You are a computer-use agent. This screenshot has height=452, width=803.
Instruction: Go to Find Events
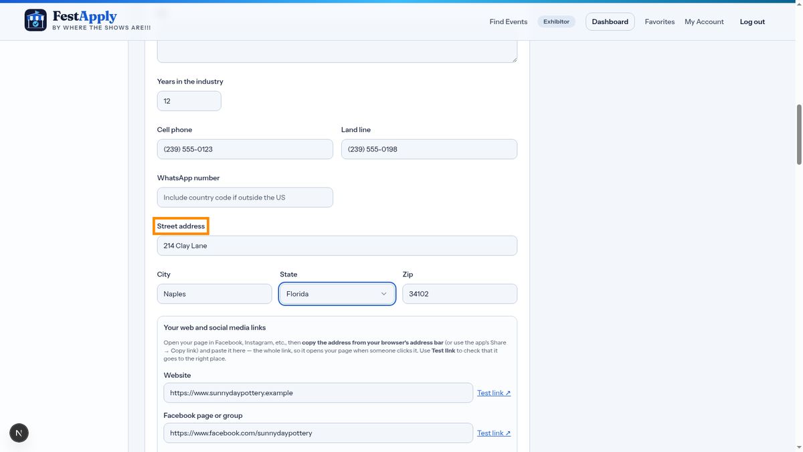509,21
